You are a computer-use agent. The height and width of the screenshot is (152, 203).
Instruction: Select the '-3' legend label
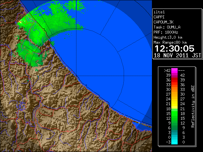(168, 142)
